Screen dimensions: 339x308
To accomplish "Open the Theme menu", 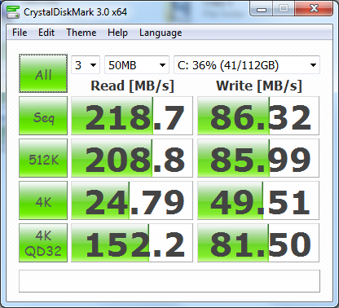I will click(81, 33).
